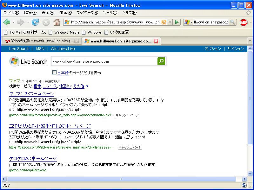The width and height of the screenshot is (254, 190).
Task: Click the ニュース search link
Action: [x=50, y=86]
